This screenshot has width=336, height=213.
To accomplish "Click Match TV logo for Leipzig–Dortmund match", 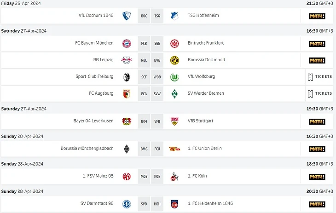I will (x=317, y=60).
